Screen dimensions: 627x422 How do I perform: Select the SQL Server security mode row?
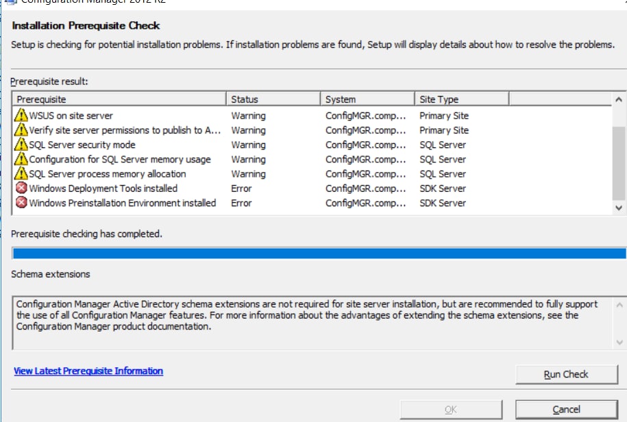pyautogui.click(x=312, y=145)
